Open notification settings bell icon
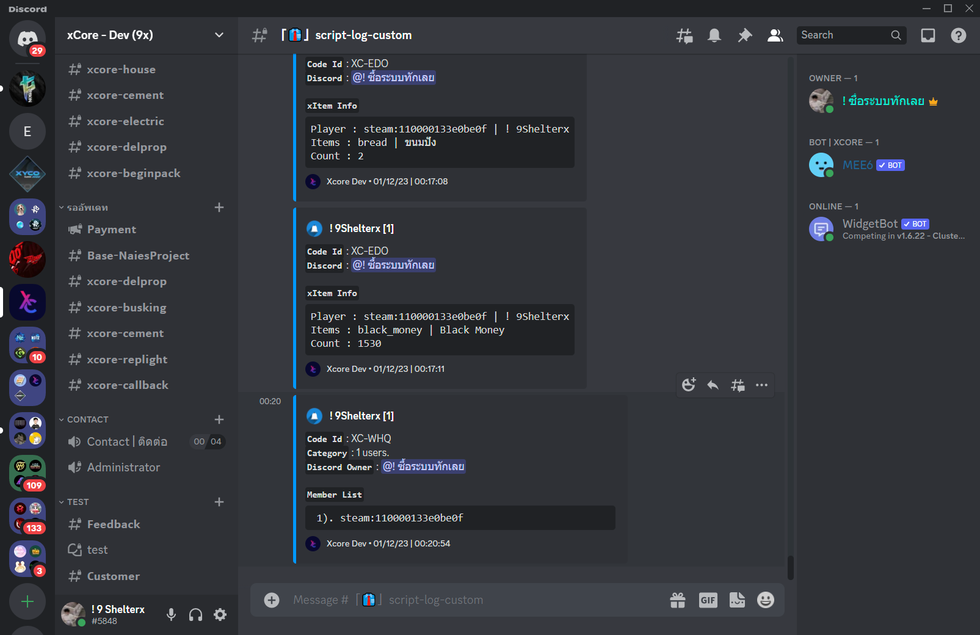980x635 pixels. (714, 35)
